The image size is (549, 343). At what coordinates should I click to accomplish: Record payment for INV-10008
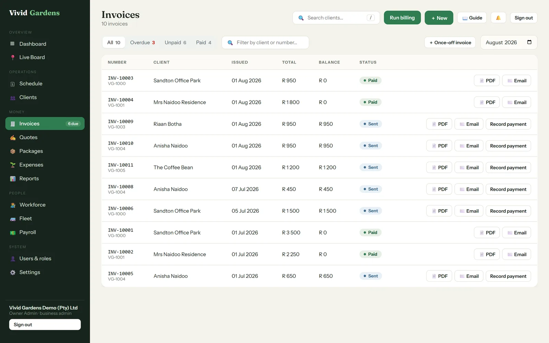click(508, 189)
